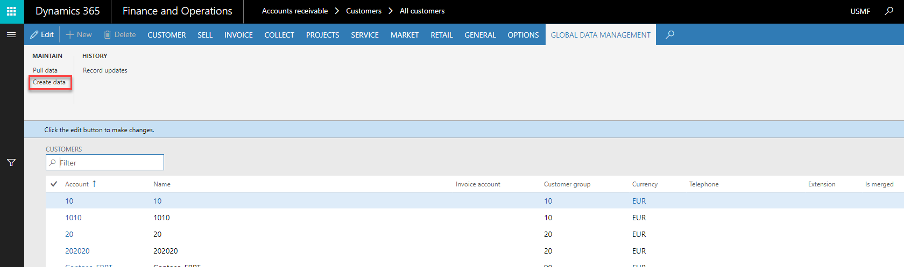Image resolution: width=904 pixels, height=267 pixels.
Task: Open the Is merged column header
Action: point(879,184)
